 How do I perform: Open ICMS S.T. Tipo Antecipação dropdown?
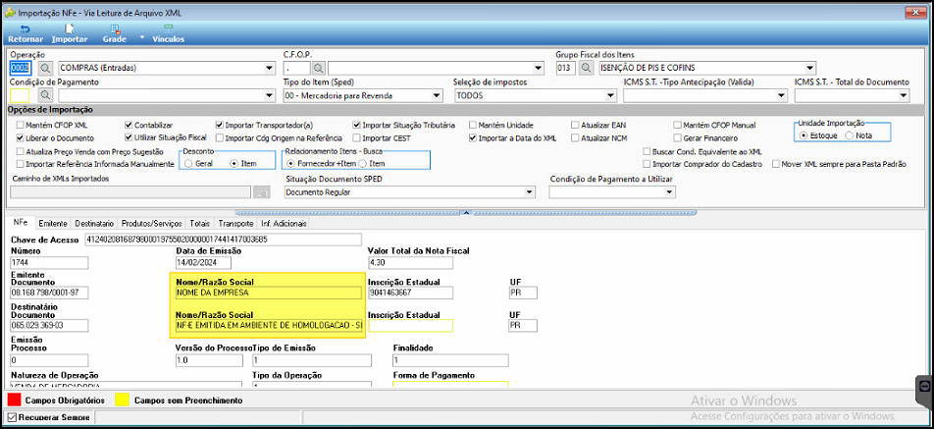coord(782,95)
